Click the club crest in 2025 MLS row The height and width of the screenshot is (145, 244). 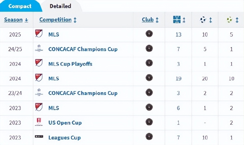tap(149, 34)
